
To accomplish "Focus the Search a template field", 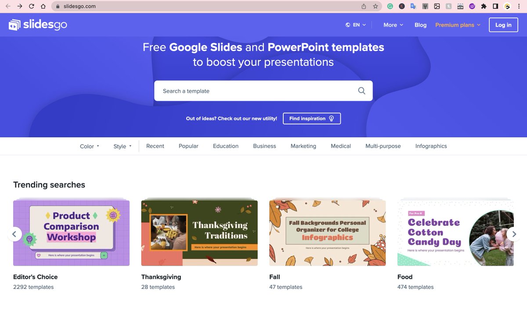I will [263, 91].
